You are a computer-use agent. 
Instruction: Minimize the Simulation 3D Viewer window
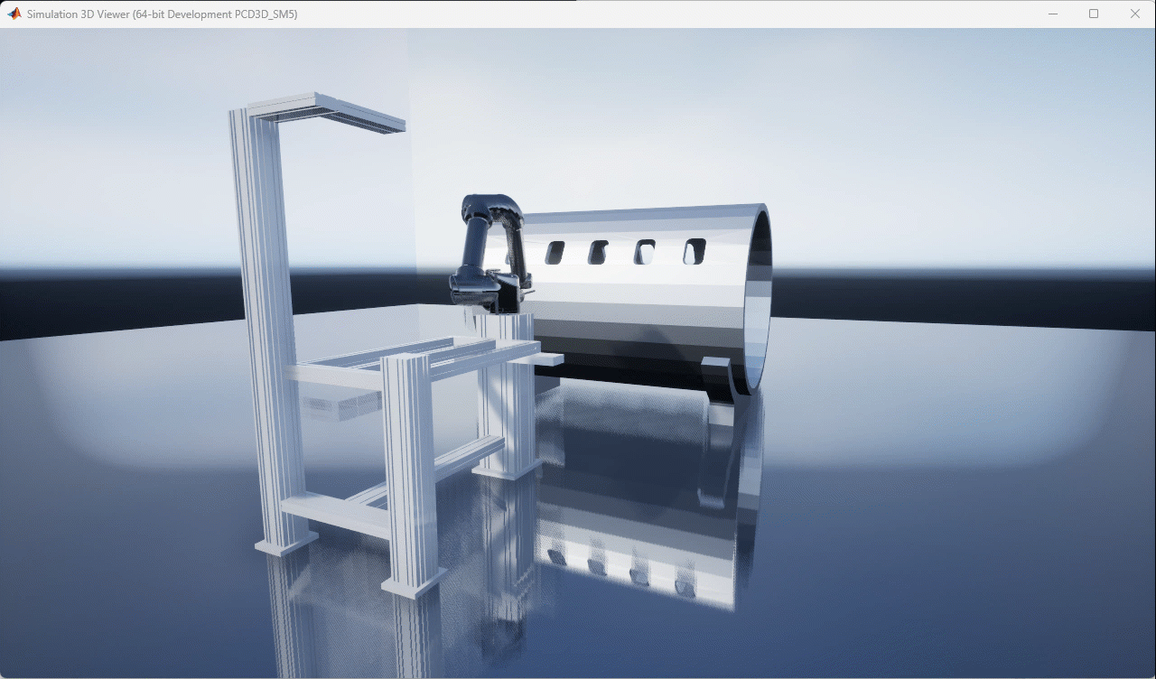click(x=1053, y=14)
